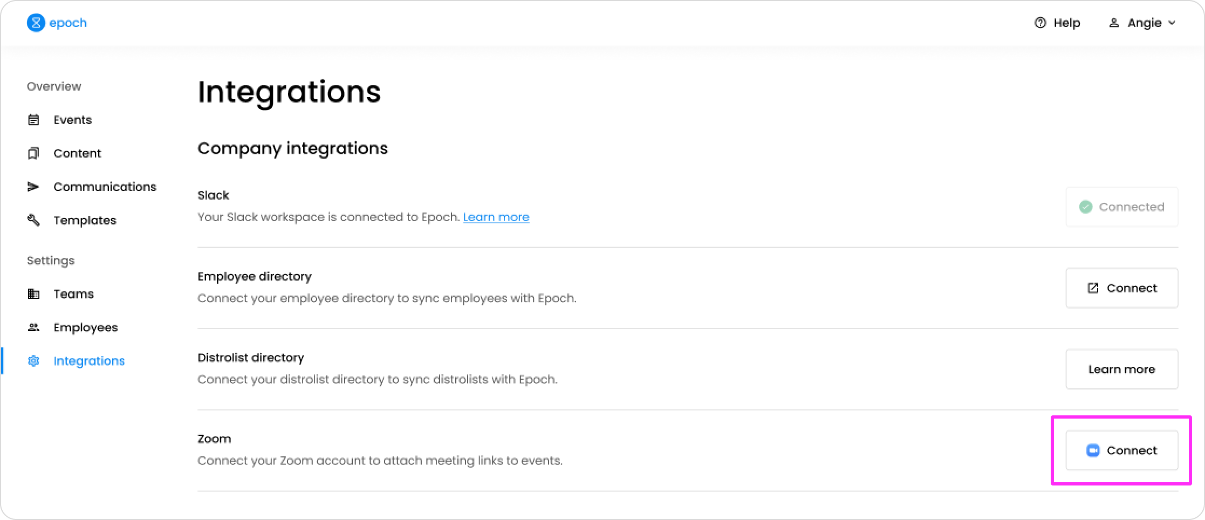Click the Epoch hourglass logo icon
Image resolution: width=1205 pixels, height=520 pixels.
[36, 23]
